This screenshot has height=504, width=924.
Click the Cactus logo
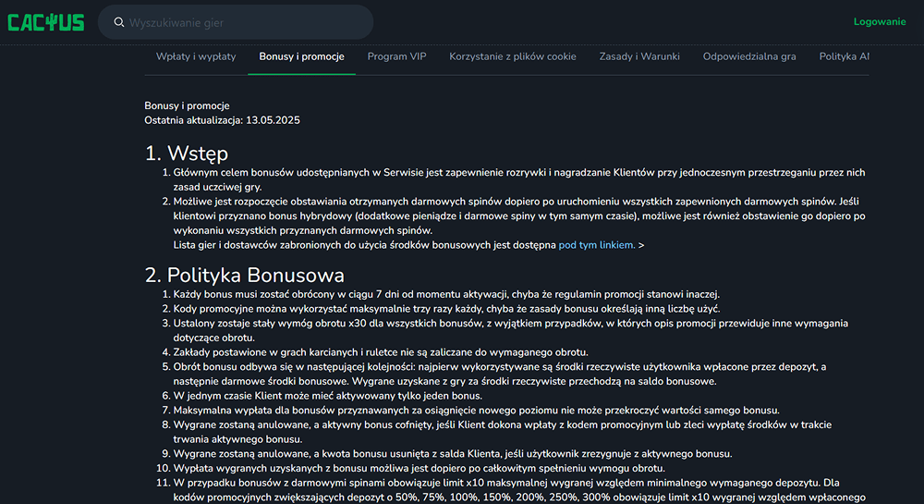click(x=46, y=22)
